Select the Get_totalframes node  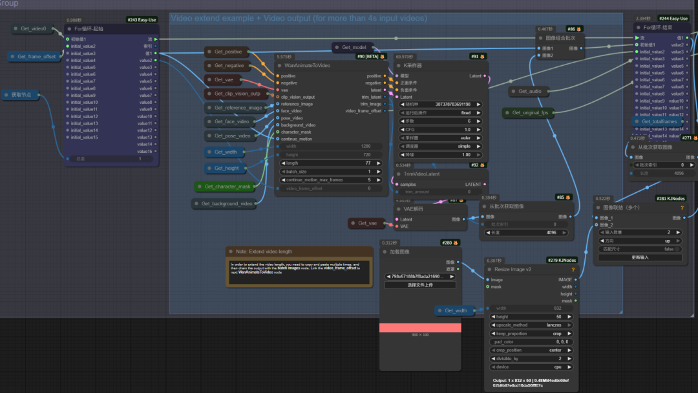point(659,121)
